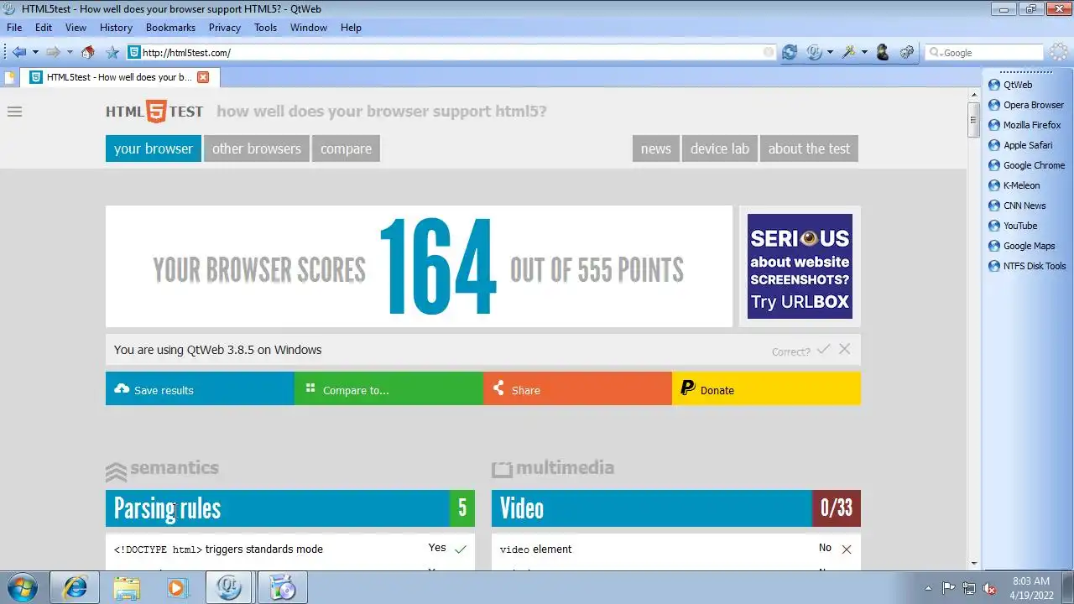Click the Compare to... button
Viewport: 1074px width, 604px height.
tap(388, 388)
